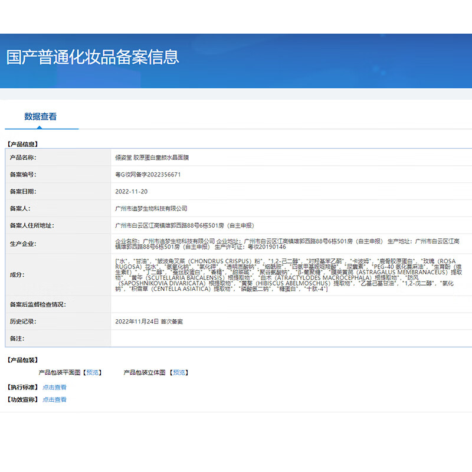The image size is (472, 472).
Task: Select product name 倾姿堂 胶原蛋白童颜水晶面膜
Action: [152, 158]
